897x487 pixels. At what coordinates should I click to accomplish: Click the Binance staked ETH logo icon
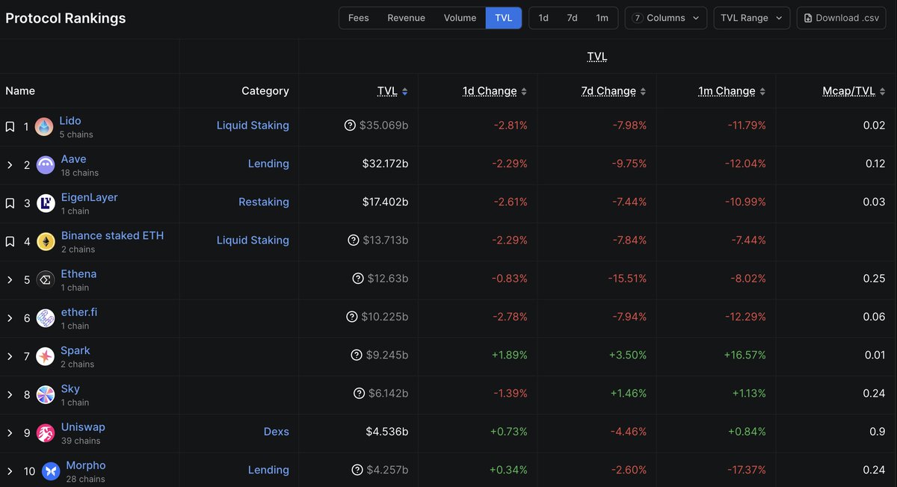(46, 241)
